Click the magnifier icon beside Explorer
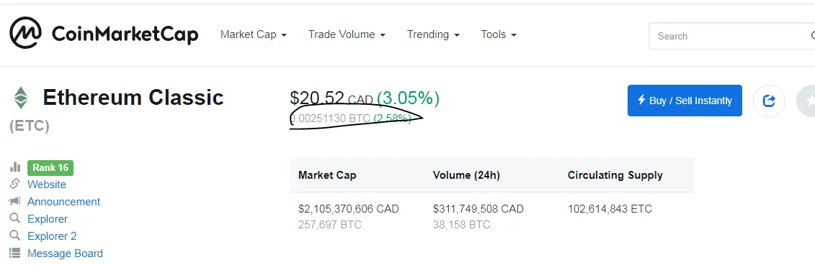The image size is (815, 265). pyautogui.click(x=15, y=218)
